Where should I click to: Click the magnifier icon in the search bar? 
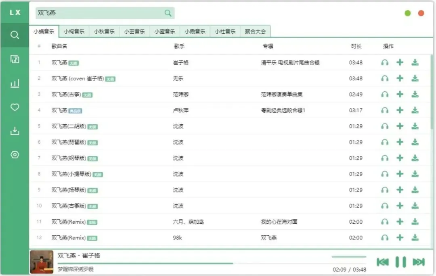[x=168, y=13]
